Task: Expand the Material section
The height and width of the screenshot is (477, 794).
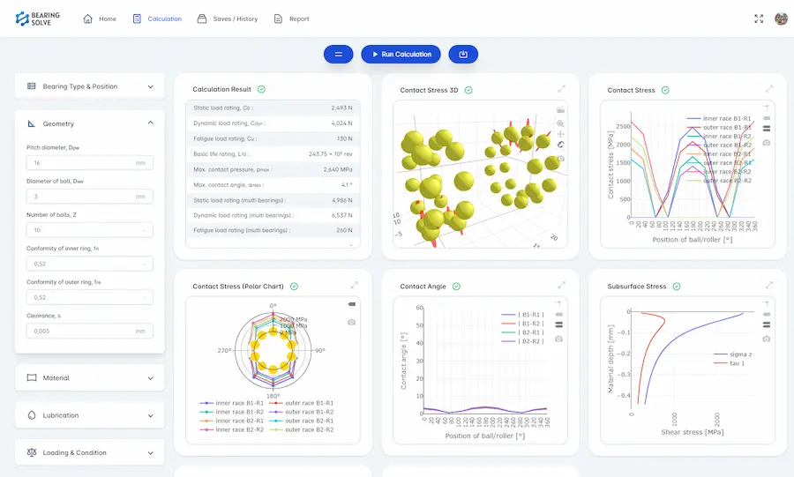Action: point(90,378)
